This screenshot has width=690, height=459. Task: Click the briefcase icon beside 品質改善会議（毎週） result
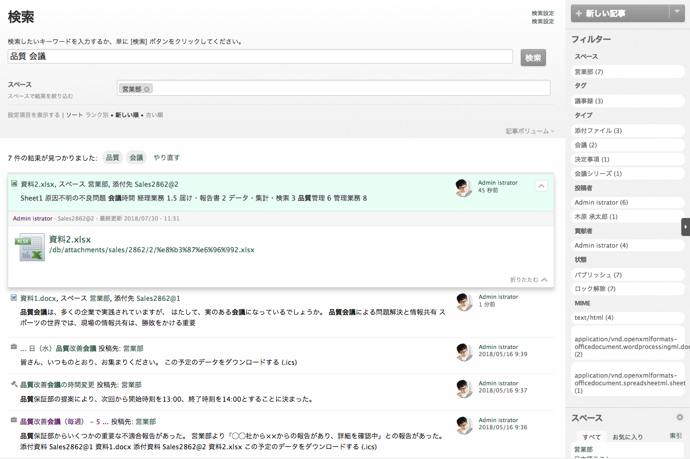coord(14,420)
